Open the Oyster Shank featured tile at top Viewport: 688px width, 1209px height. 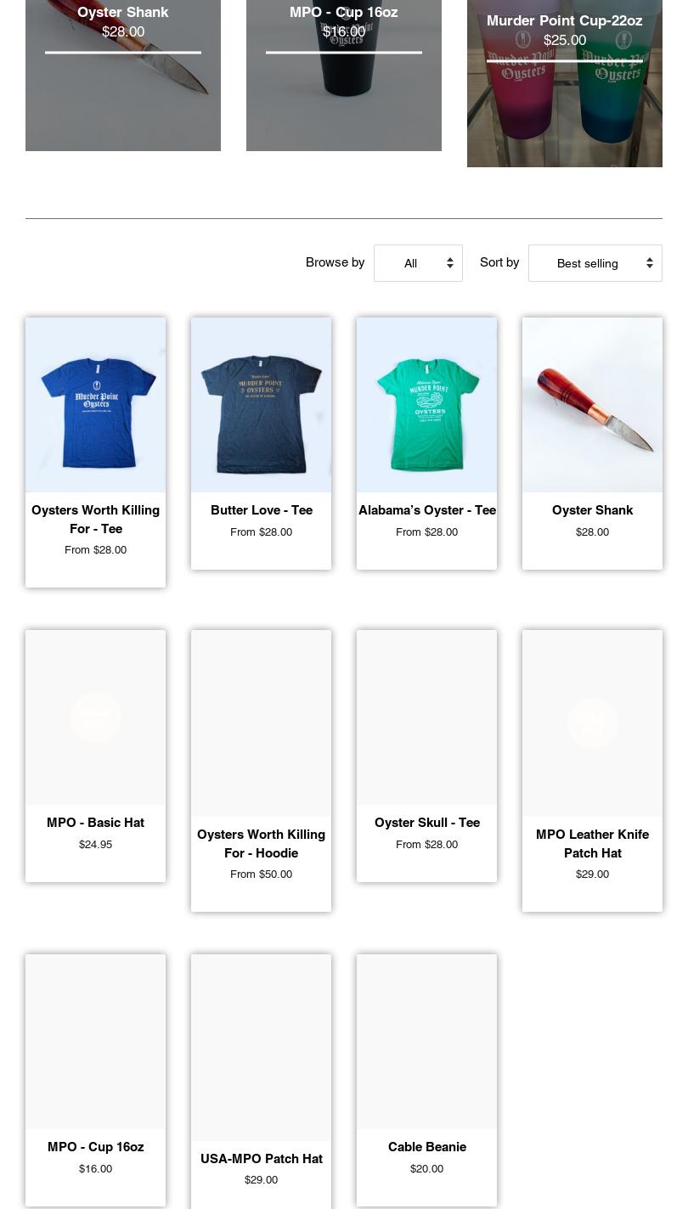pos(123,76)
